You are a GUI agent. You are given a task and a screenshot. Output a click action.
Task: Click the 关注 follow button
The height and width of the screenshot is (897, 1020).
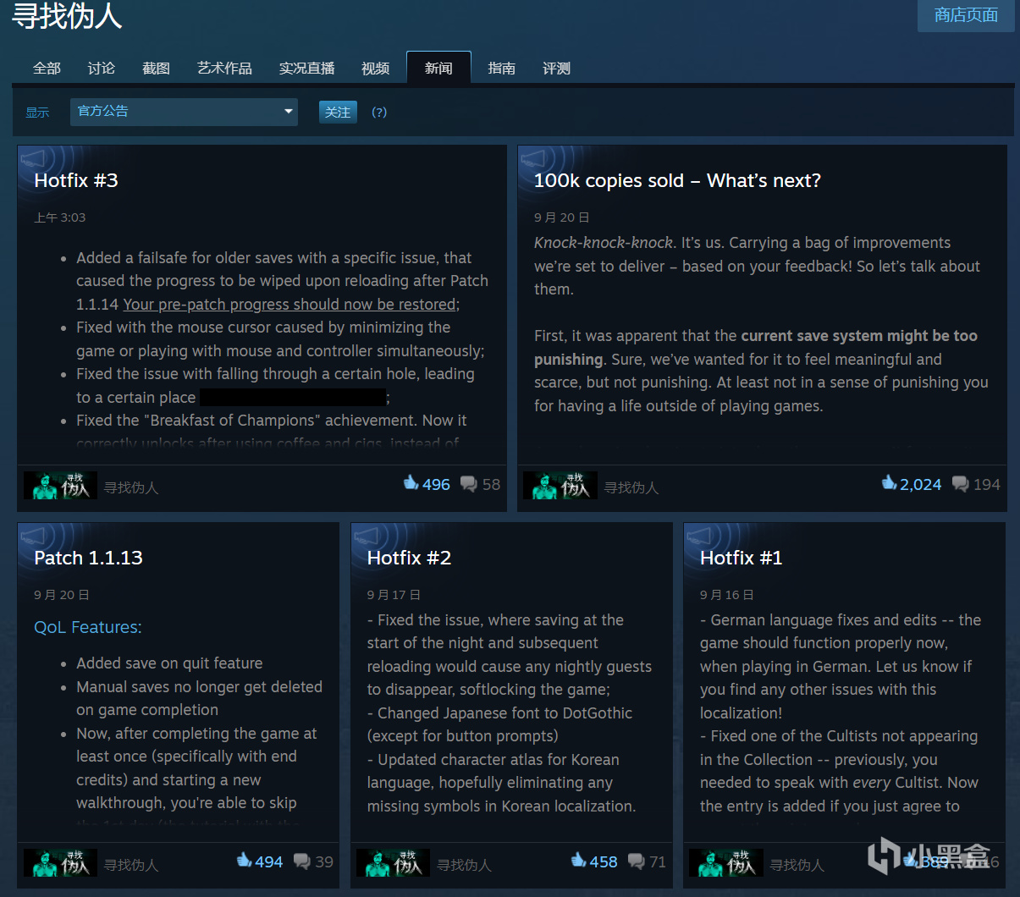[338, 112]
